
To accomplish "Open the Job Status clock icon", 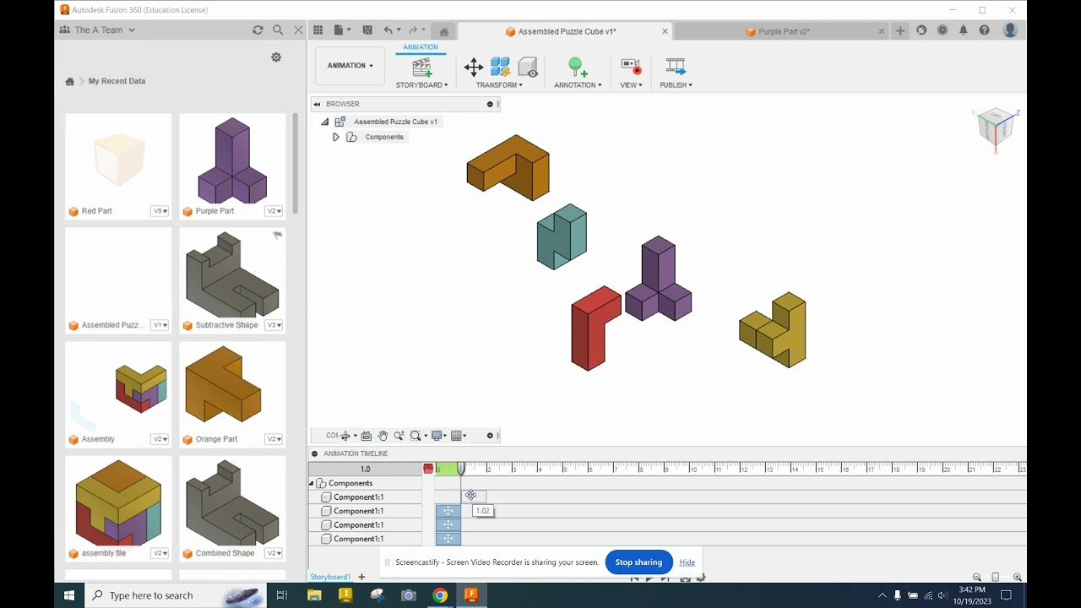I will tap(942, 30).
